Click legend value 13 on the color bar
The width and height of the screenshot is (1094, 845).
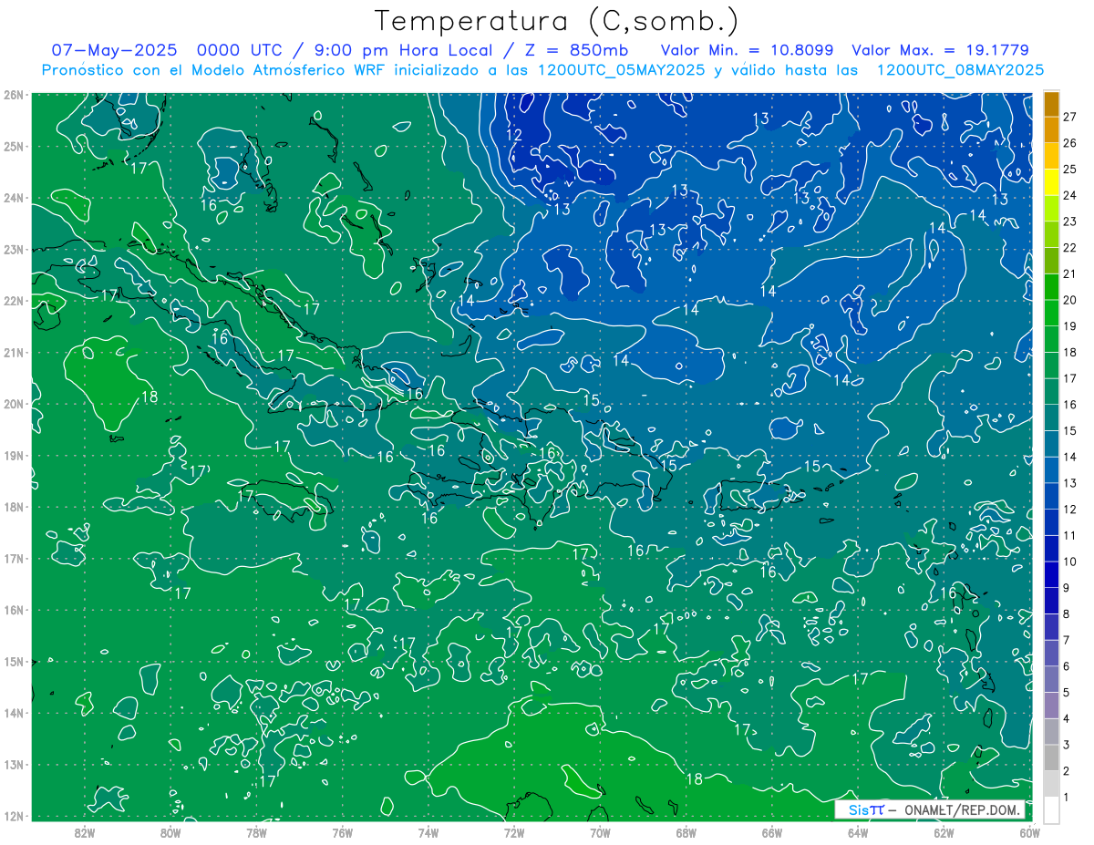pos(1070,483)
